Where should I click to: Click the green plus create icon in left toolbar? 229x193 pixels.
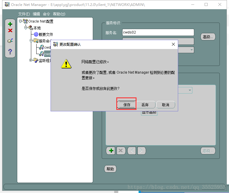coord(10,24)
